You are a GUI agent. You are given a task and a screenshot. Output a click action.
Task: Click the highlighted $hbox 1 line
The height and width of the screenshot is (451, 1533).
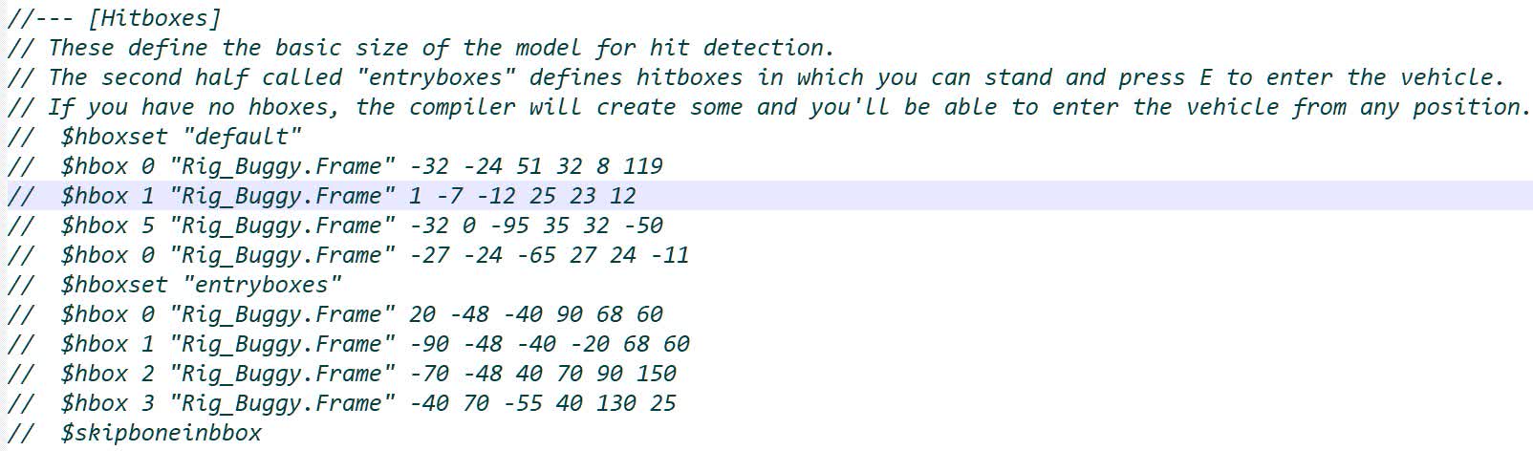click(x=348, y=196)
